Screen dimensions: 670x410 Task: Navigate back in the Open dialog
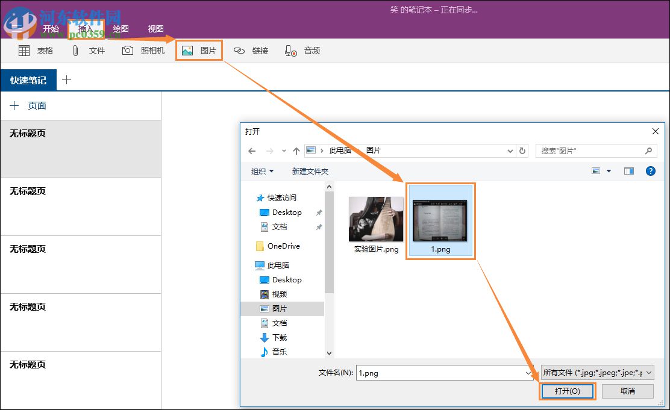(252, 151)
